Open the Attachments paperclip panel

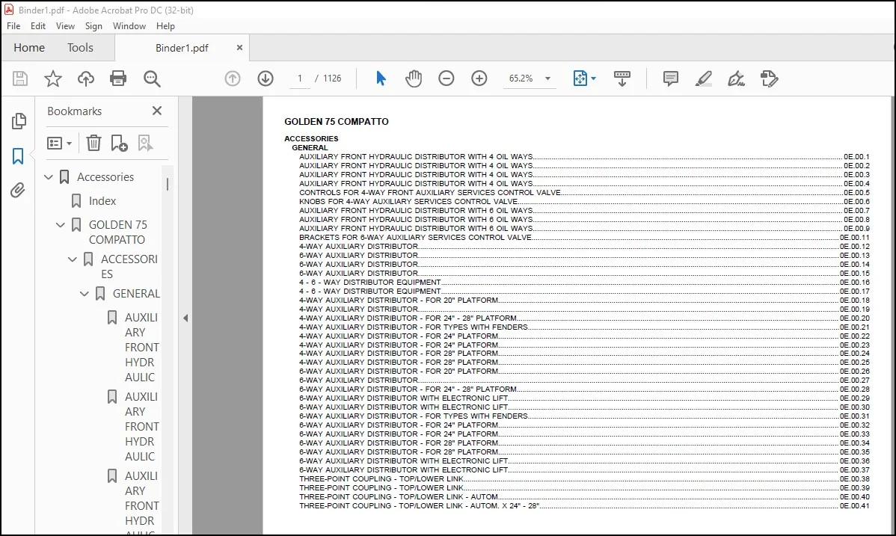(x=18, y=191)
